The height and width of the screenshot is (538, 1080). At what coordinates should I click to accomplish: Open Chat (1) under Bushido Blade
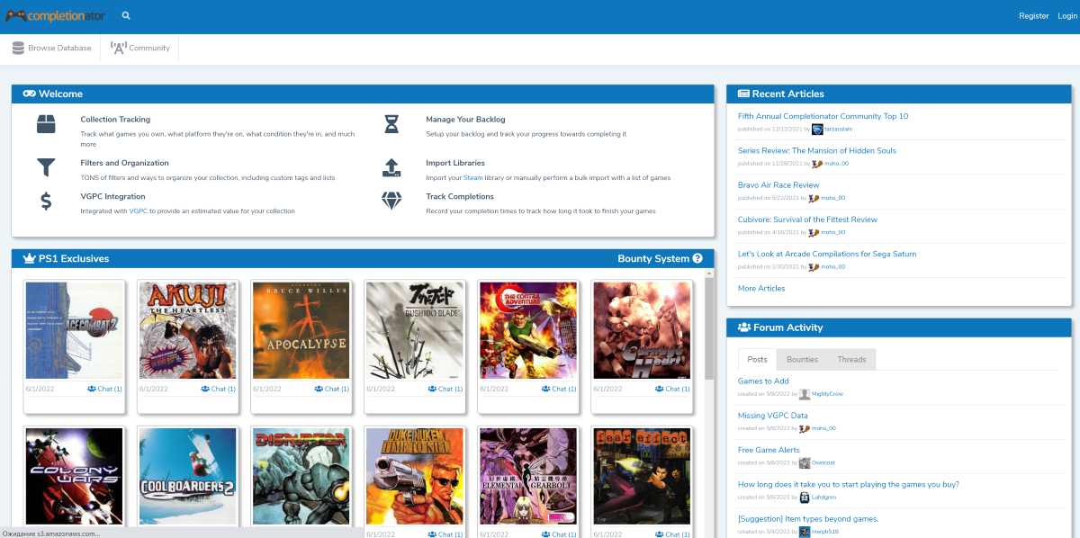(445, 390)
